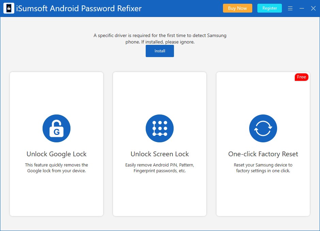Select the One-click Factory Reset icon
The width and height of the screenshot is (320, 231).
click(x=263, y=128)
